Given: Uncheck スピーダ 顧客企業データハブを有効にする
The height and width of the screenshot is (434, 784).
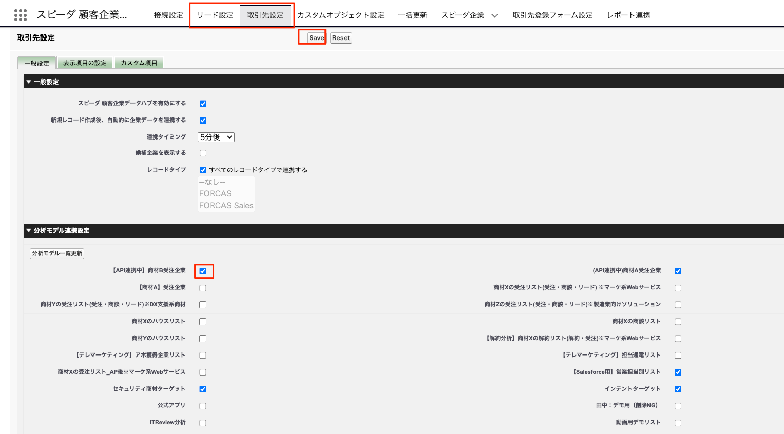Looking at the screenshot, I should pos(203,104).
